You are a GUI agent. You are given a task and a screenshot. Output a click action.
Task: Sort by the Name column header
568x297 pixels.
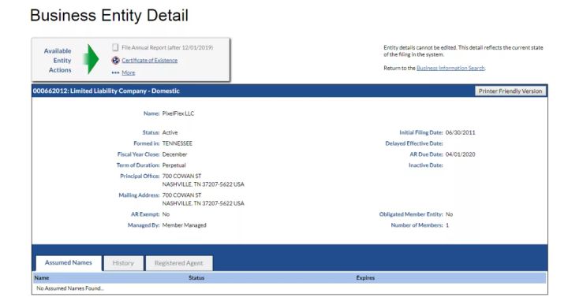coord(42,278)
